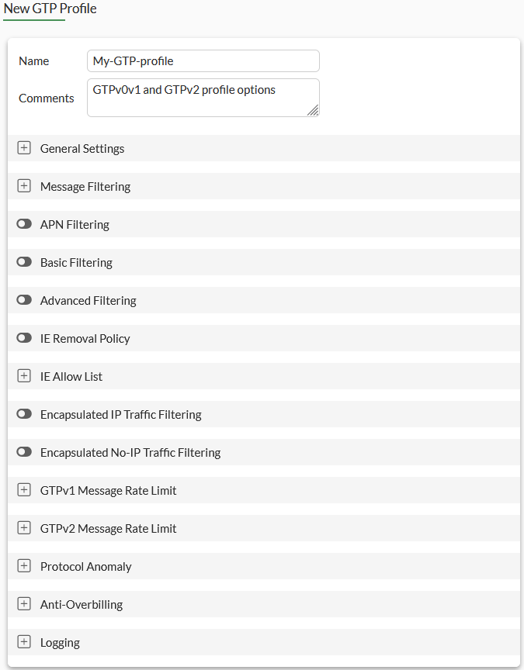Enable the APN Filtering toggle
The height and width of the screenshot is (670, 524).
pos(24,223)
